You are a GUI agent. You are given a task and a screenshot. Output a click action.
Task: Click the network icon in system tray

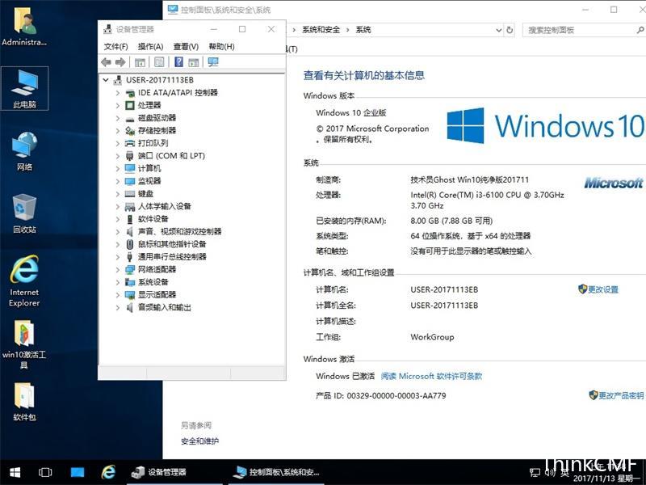click(x=535, y=472)
